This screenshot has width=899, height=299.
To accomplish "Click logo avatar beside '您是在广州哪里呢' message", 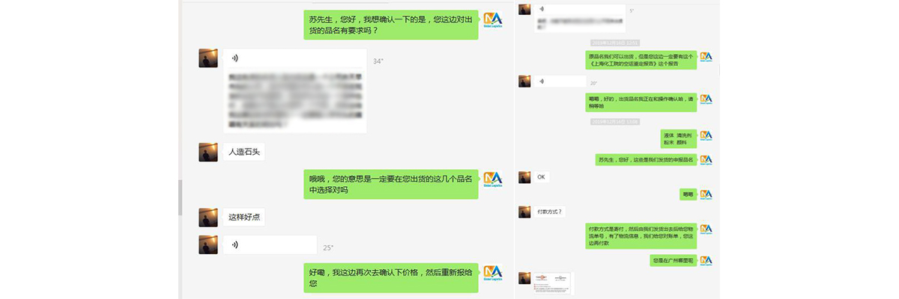I will (x=706, y=260).
